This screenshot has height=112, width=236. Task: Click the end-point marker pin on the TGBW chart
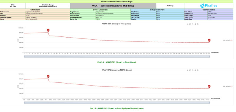pyautogui.click(x=209, y=87)
